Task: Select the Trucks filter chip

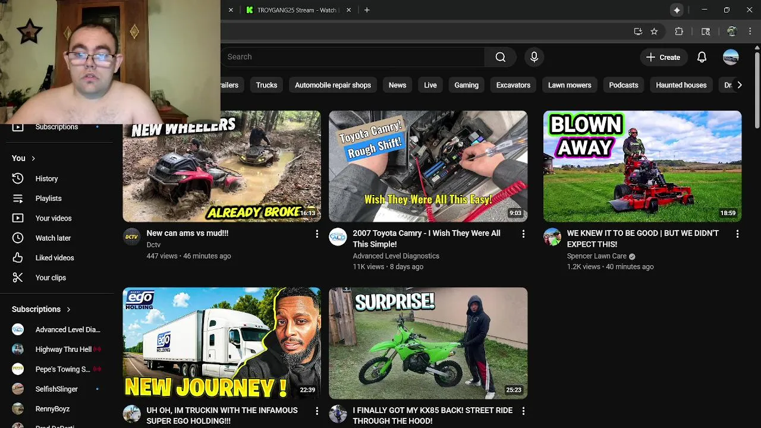Action: (266, 85)
